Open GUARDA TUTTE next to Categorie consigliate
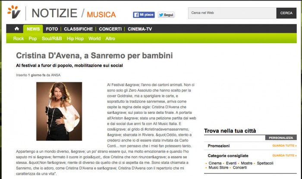The width and height of the screenshot is (302, 179). pyautogui.click(x=284, y=155)
